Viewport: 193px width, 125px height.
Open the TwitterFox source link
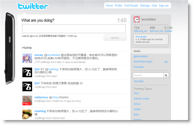tap(57, 101)
